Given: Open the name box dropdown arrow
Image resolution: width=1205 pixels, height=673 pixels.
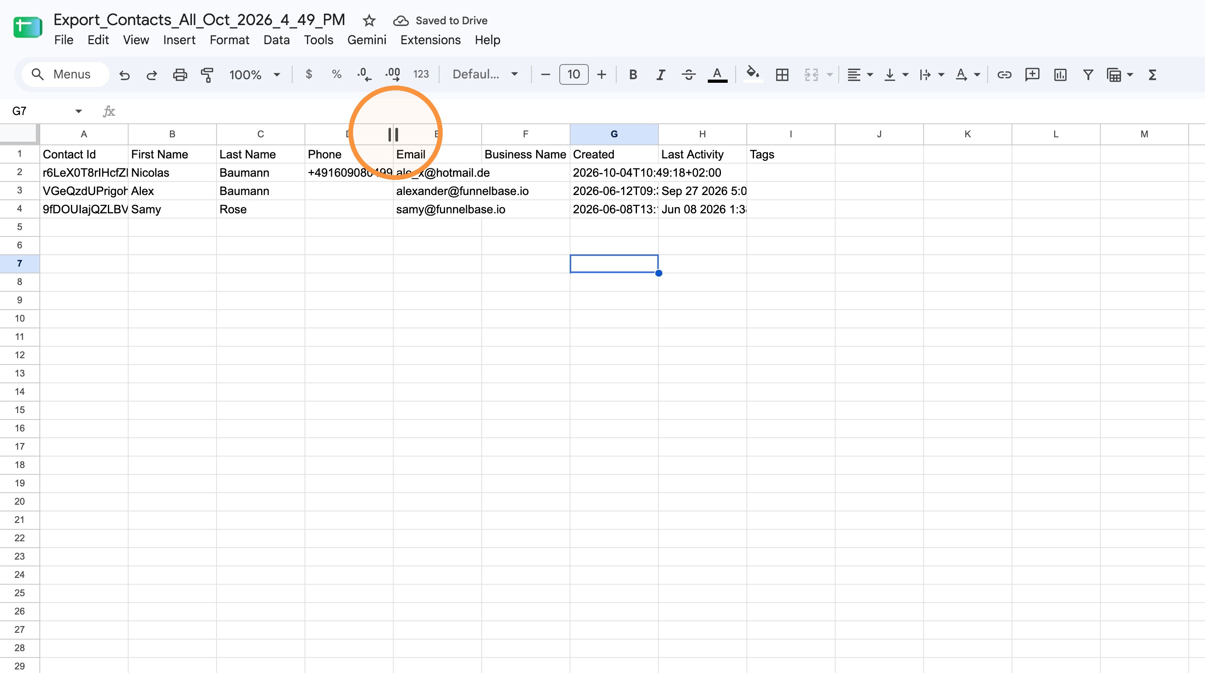Looking at the screenshot, I should pyautogui.click(x=78, y=111).
